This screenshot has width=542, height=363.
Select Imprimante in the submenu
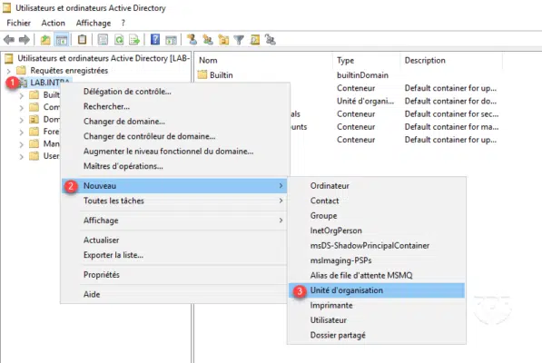point(377,305)
